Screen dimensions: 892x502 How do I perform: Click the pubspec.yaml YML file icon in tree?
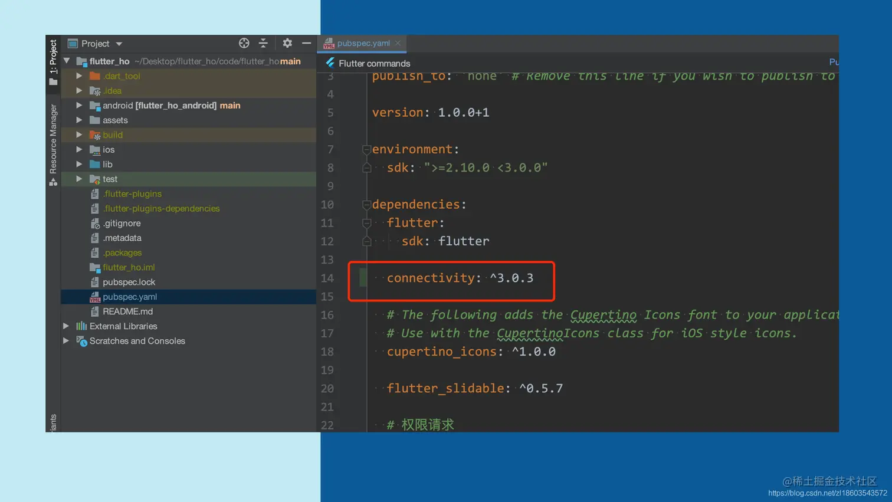(94, 297)
